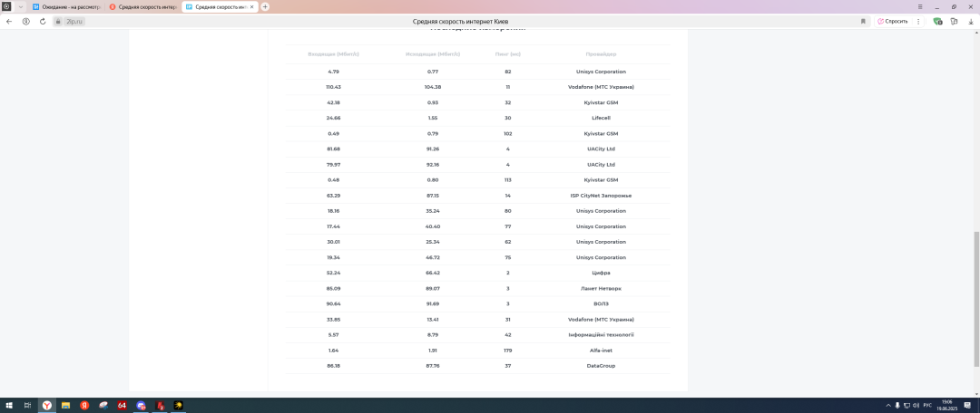Open the translate page icon in toolbar
This screenshot has width=980, height=413.
tap(954, 21)
